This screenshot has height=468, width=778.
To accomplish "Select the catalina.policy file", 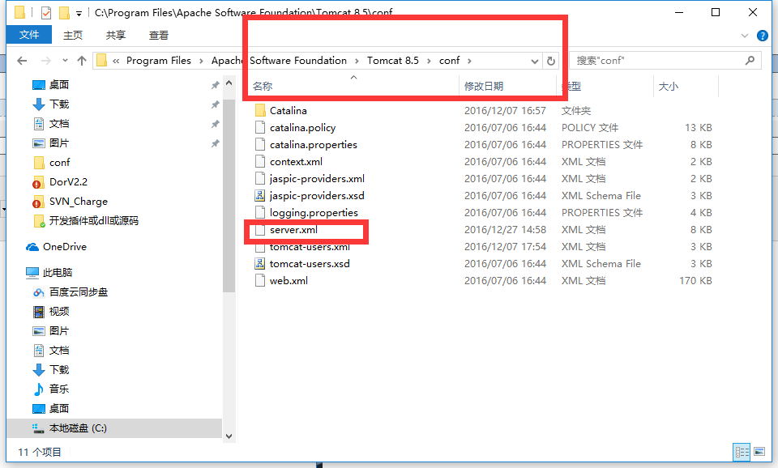I will click(302, 127).
